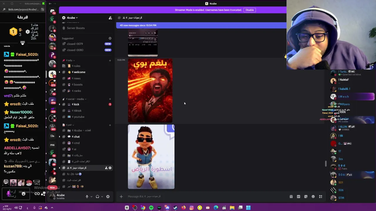Open the server icon with 294 badge

(x=52, y=101)
